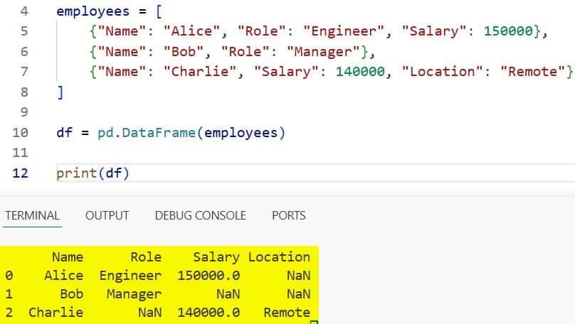The image size is (575, 324).
Task: Click 150000.0 in terminal output
Action: pos(209,275)
